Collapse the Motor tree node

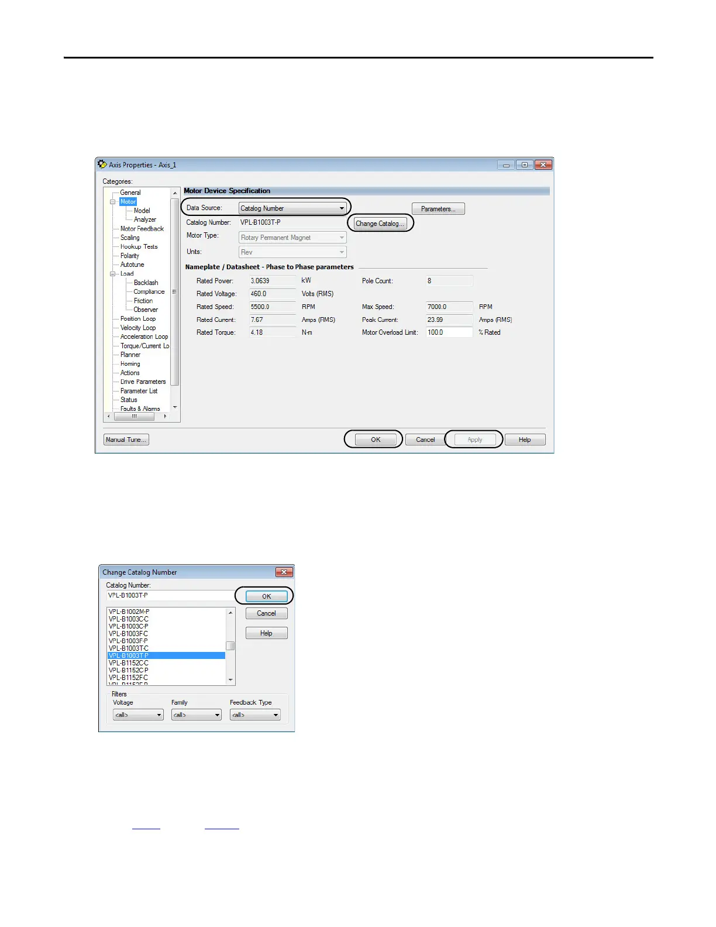[113, 202]
